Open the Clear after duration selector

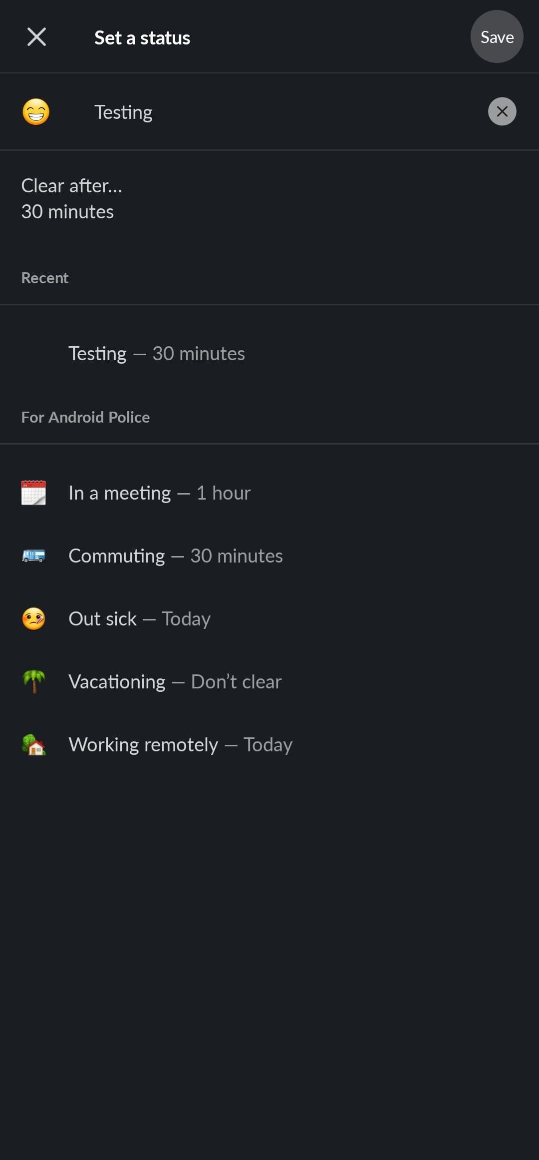[x=72, y=185]
